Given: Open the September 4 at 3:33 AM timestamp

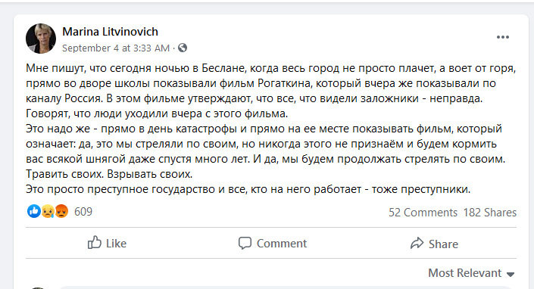Looking at the screenshot, I should [x=116, y=48].
